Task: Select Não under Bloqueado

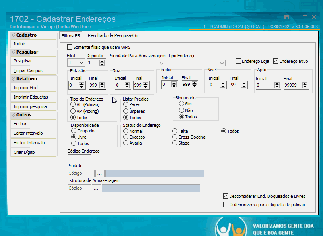Action: 181,110
